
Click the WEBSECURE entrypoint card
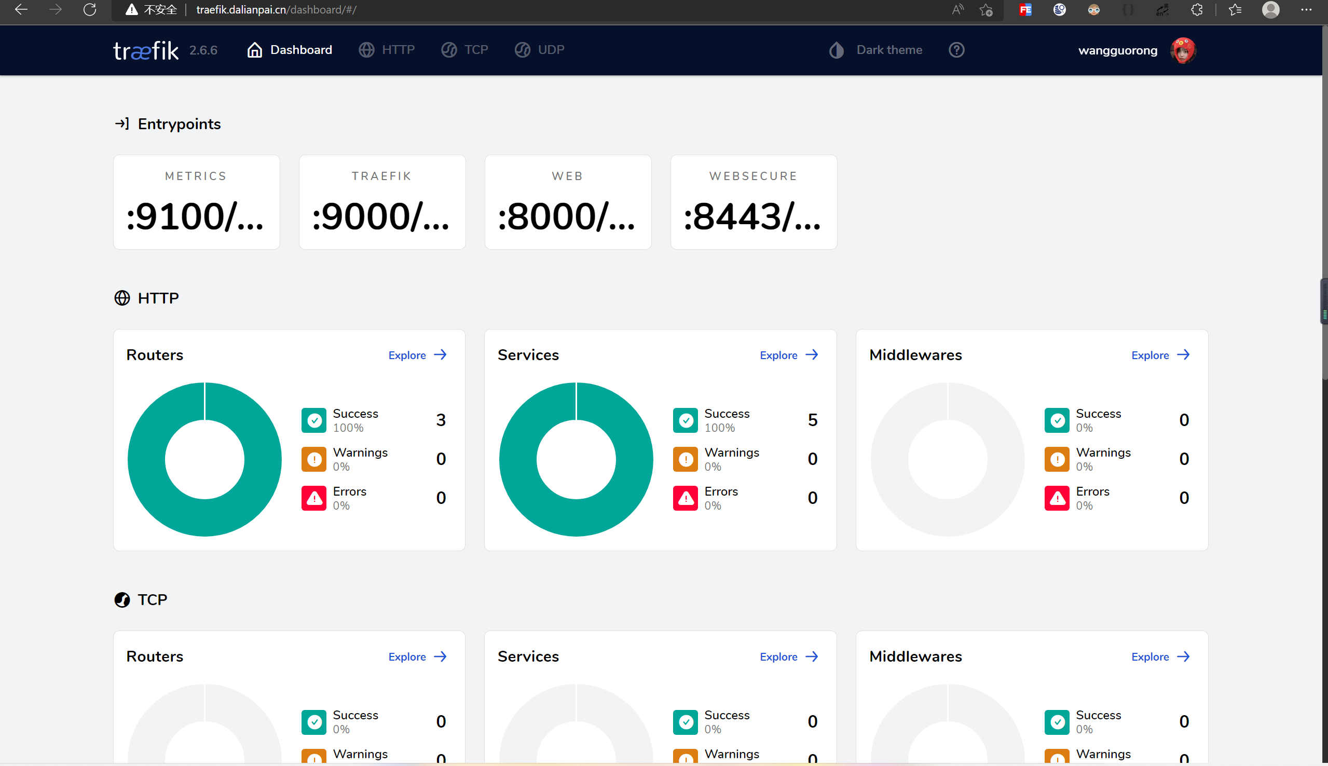pyautogui.click(x=754, y=202)
